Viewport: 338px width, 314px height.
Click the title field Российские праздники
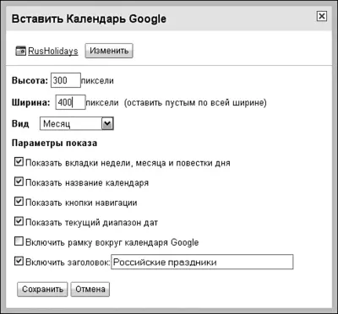(202, 262)
